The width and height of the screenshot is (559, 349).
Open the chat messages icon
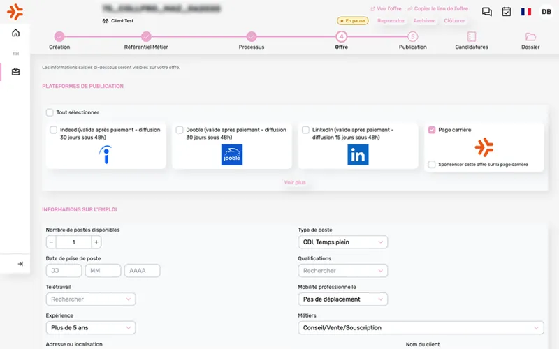[x=487, y=12]
